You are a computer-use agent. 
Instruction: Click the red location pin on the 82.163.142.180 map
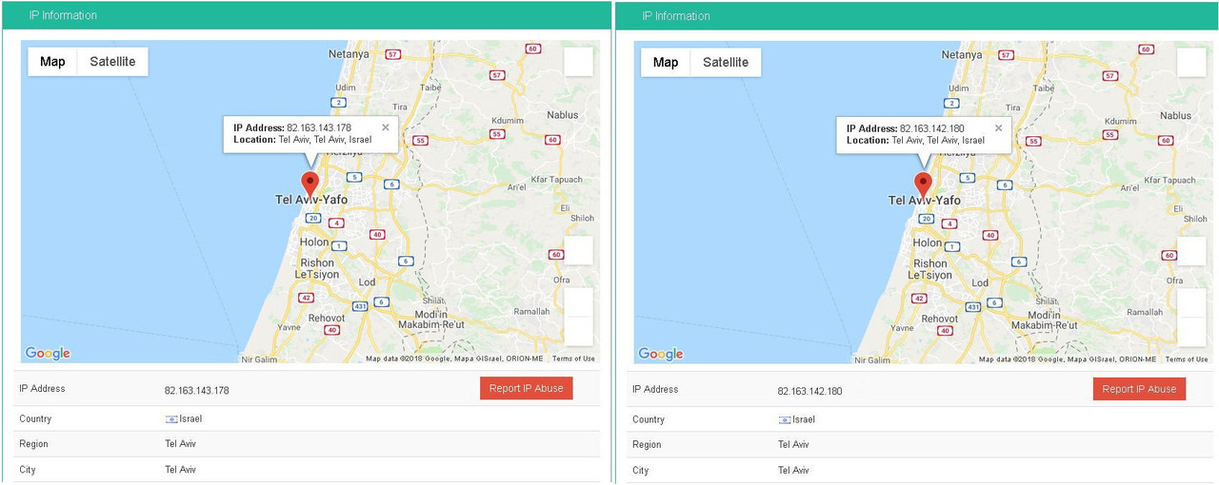[x=923, y=184]
